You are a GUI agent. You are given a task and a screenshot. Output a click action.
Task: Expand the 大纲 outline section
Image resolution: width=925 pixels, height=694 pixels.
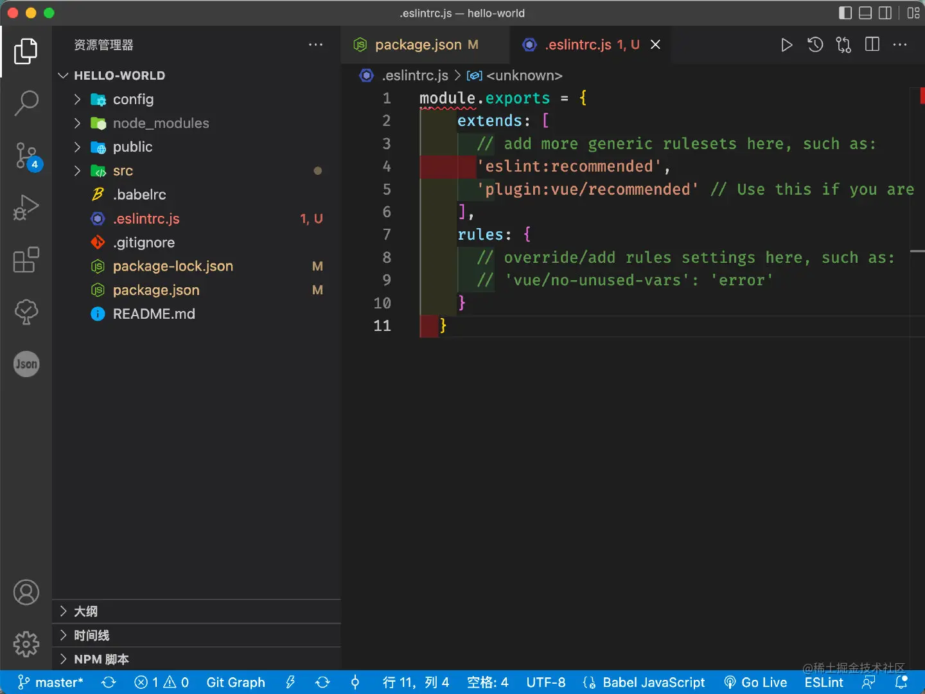(x=196, y=611)
